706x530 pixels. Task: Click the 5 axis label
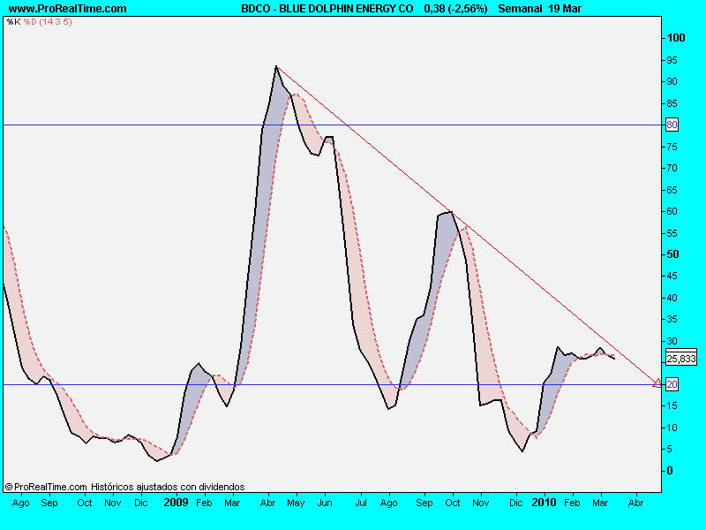[x=669, y=449]
